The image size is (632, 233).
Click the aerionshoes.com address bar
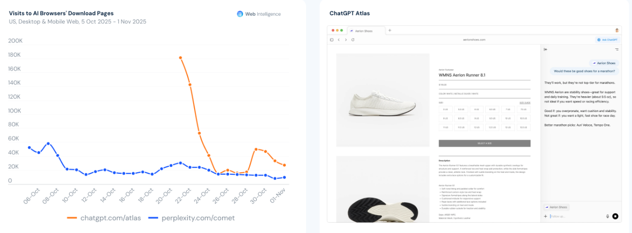(474, 39)
